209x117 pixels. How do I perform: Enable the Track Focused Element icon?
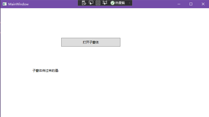click(105, 3)
